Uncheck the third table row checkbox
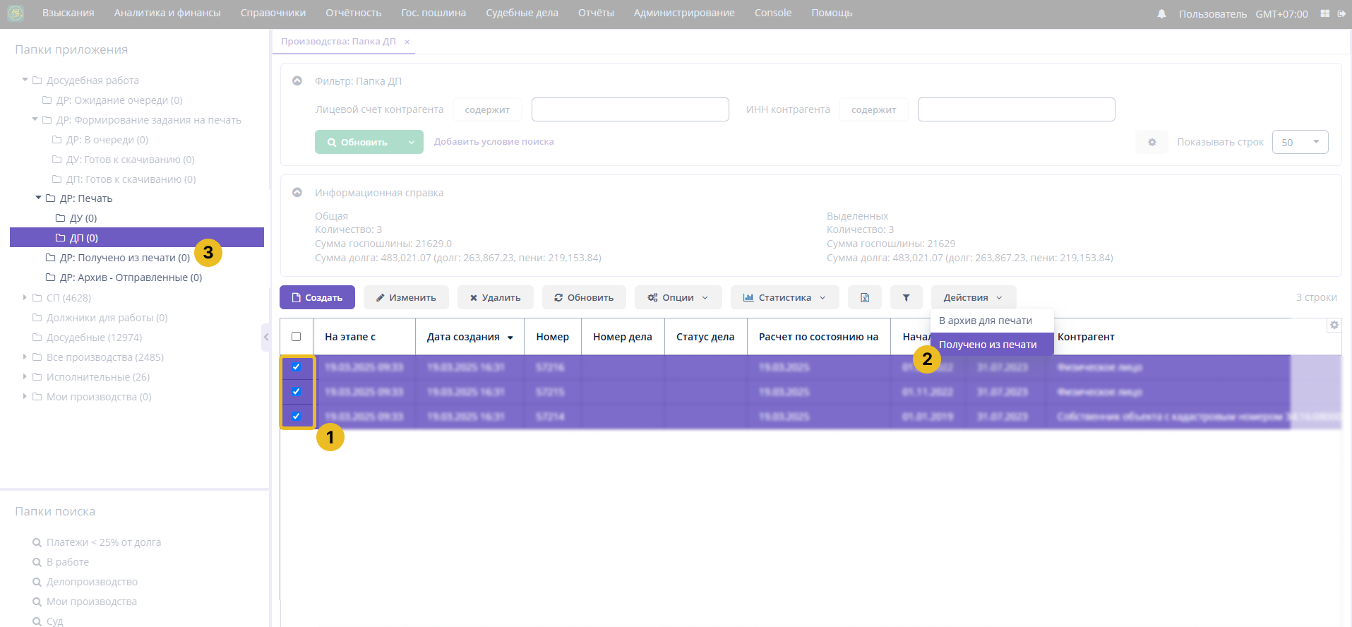Screen dimensions: 1352x627 coord(297,417)
